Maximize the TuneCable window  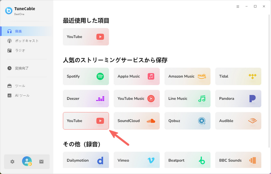pos(255,6)
